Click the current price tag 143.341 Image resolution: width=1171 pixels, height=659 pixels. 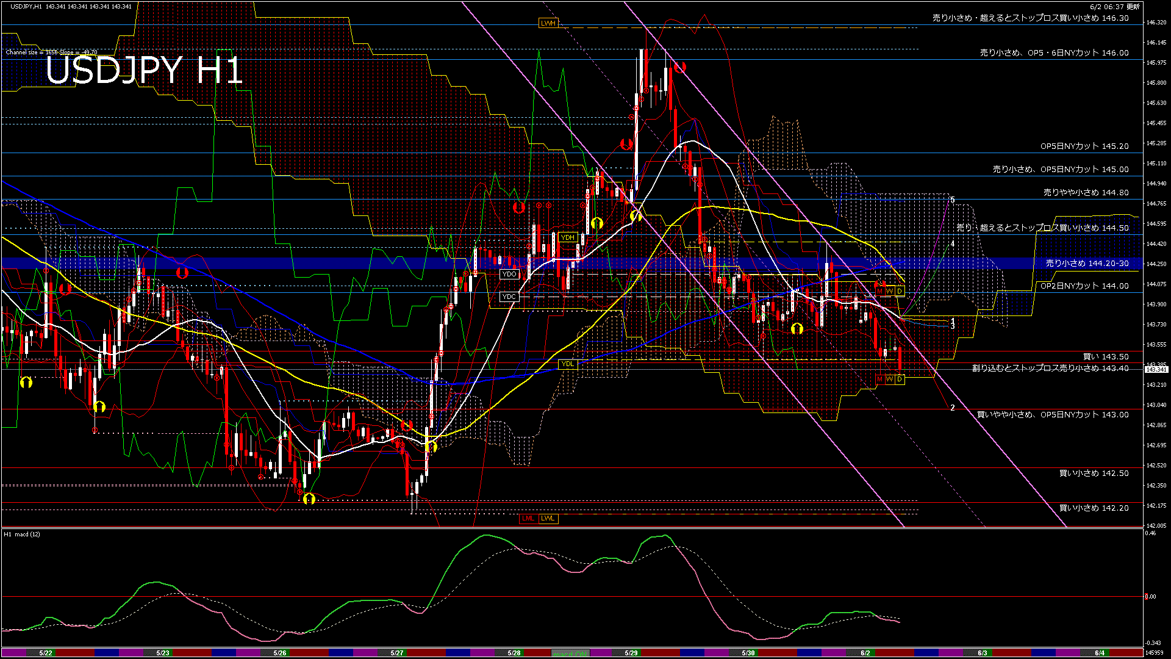(x=1156, y=369)
